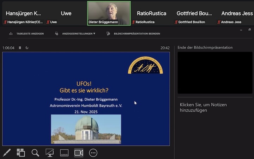The image size is (254, 159).
Task: Restore the presenter view window
Action: [250, 29]
